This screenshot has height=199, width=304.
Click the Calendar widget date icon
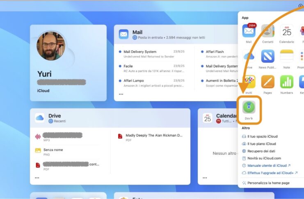208,118
